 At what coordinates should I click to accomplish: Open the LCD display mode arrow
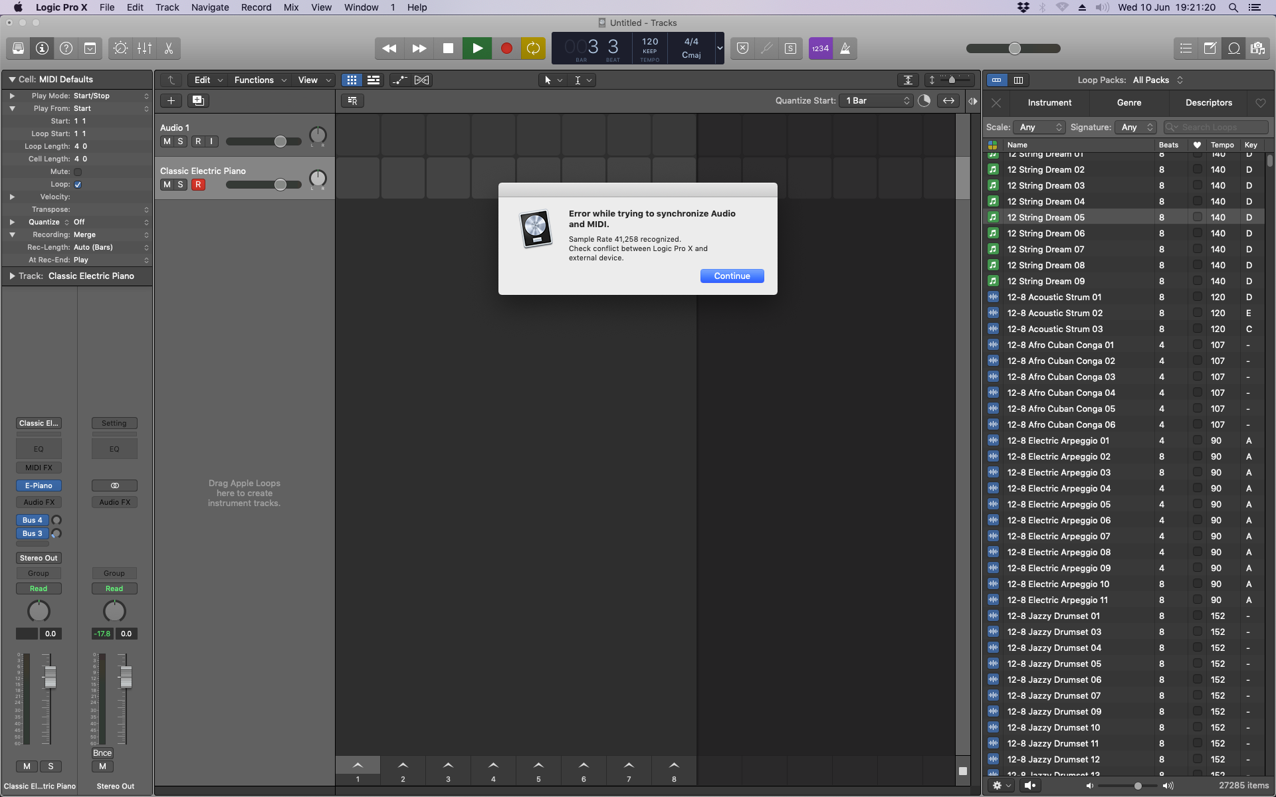(720, 48)
